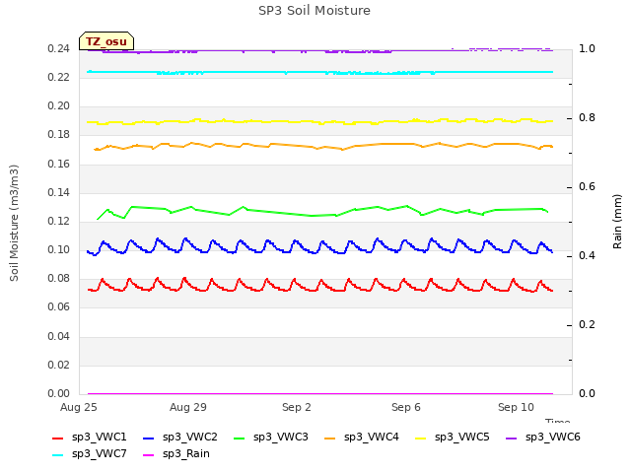Viewport: 631px width, 473px height.
Task: Click the orange sp3_VWC4 legend swatch
Action: (x=330, y=438)
